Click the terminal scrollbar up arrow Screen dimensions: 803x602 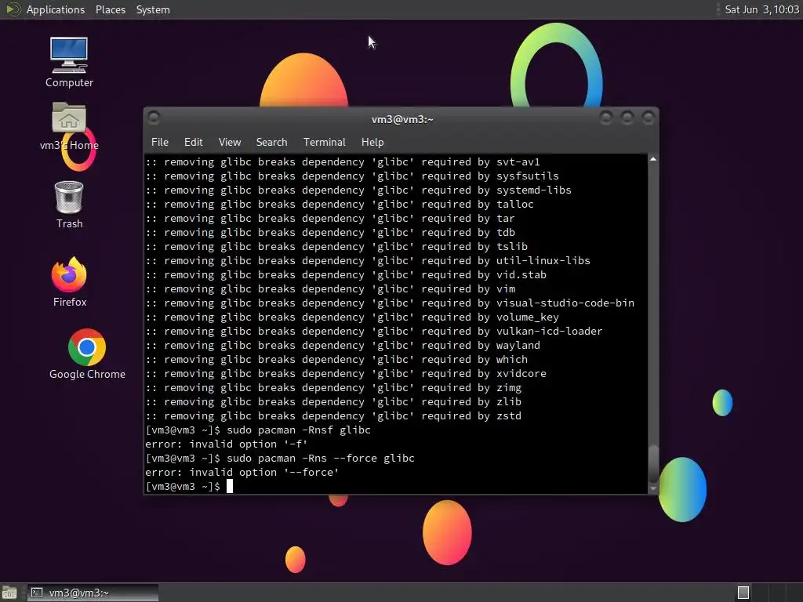pos(653,160)
